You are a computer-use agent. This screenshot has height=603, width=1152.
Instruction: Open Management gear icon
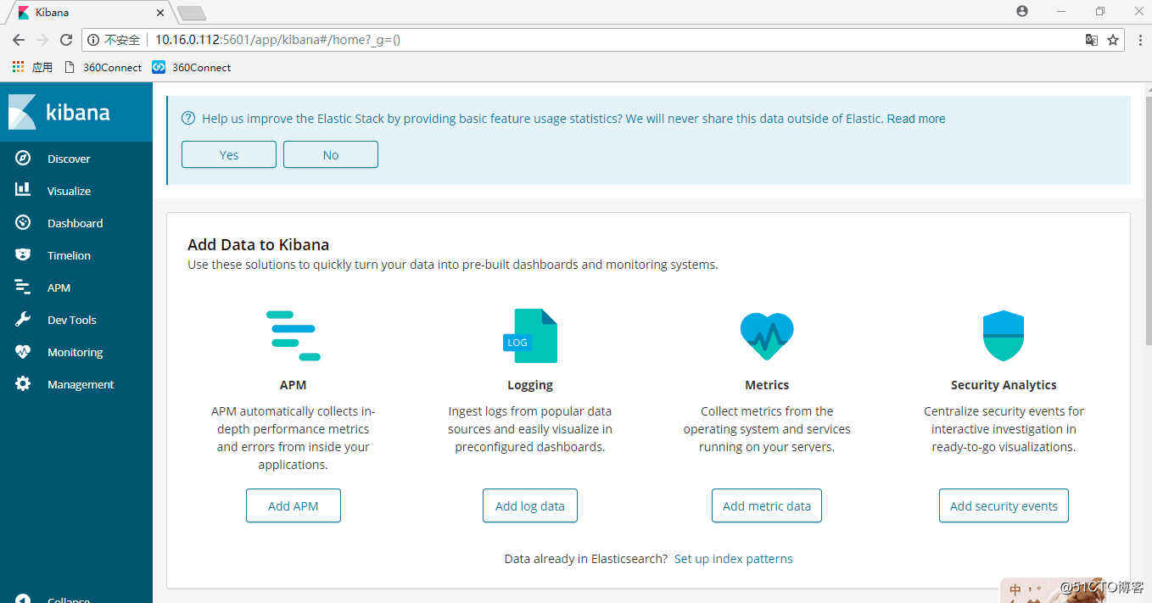23,384
